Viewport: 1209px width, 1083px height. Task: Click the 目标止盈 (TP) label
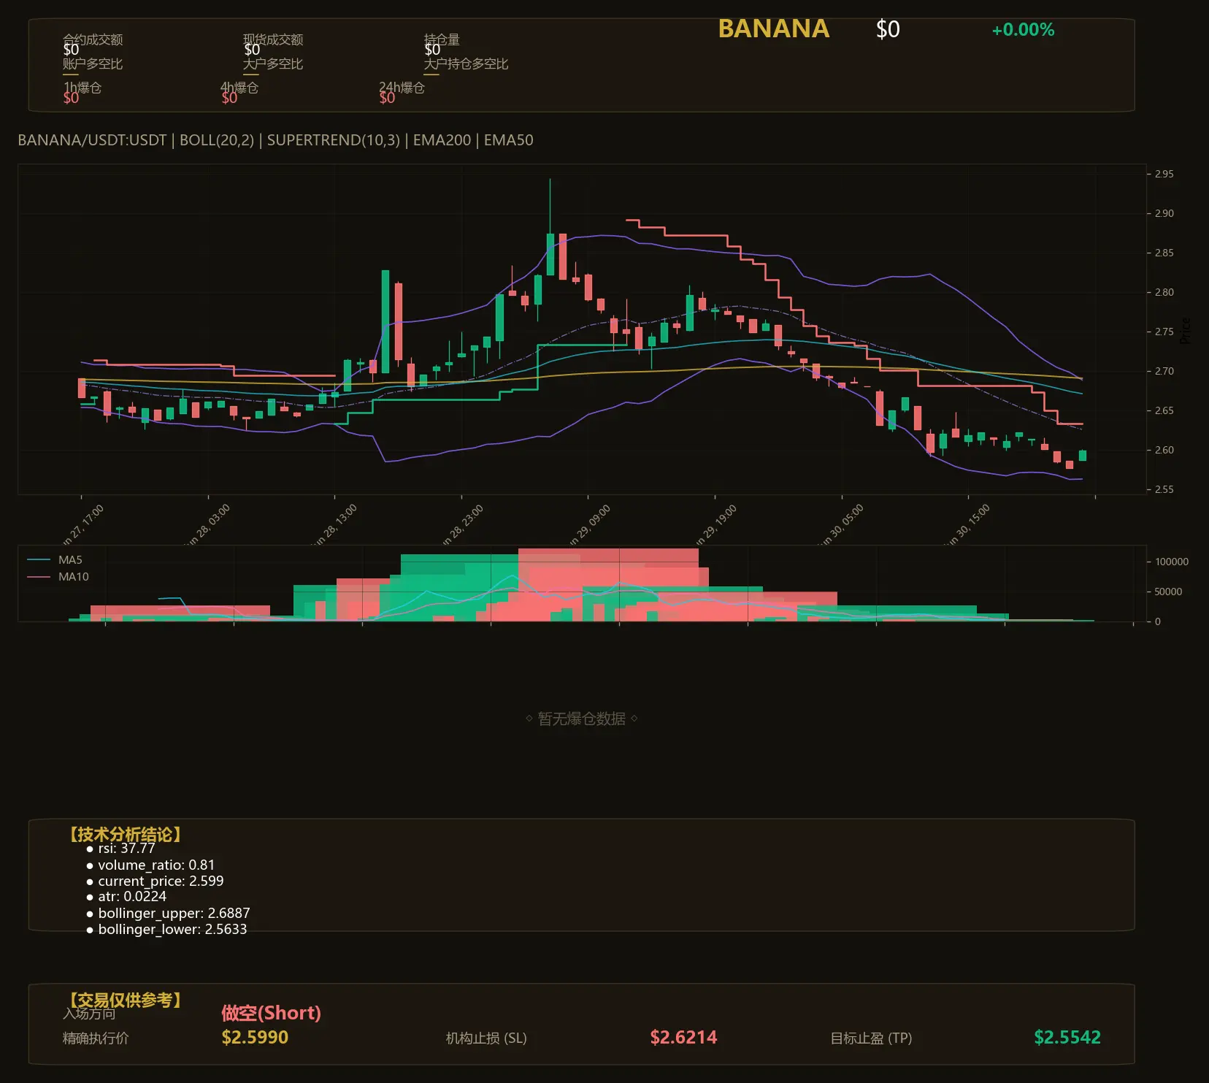click(x=871, y=1038)
